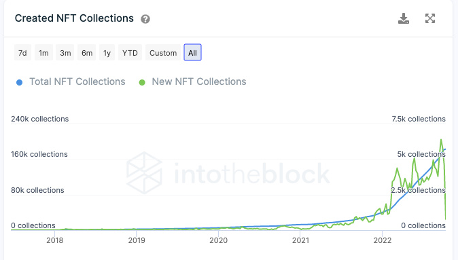Select the 1m time range
The width and height of the screenshot is (458, 260).
[43, 52]
